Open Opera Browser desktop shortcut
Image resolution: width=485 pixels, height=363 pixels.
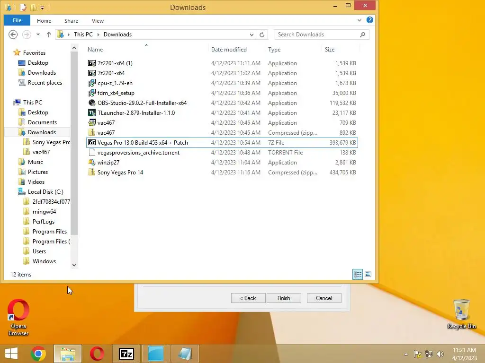(x=18, y=317)
